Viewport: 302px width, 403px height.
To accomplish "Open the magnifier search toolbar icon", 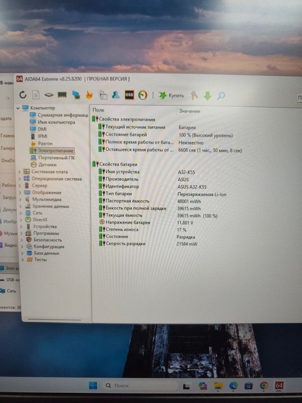I will coord(221,96).
